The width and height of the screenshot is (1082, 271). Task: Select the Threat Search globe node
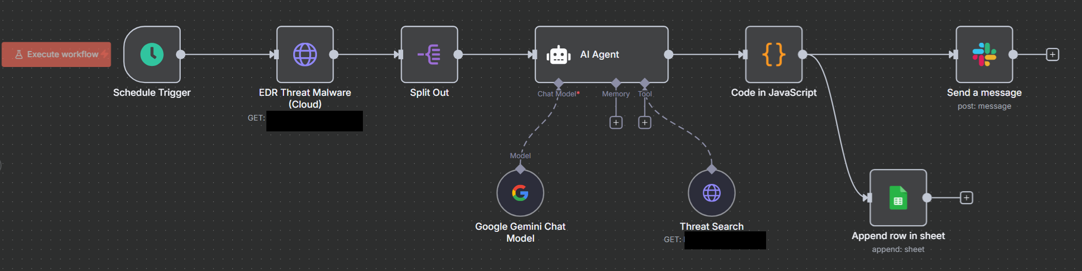711,193
